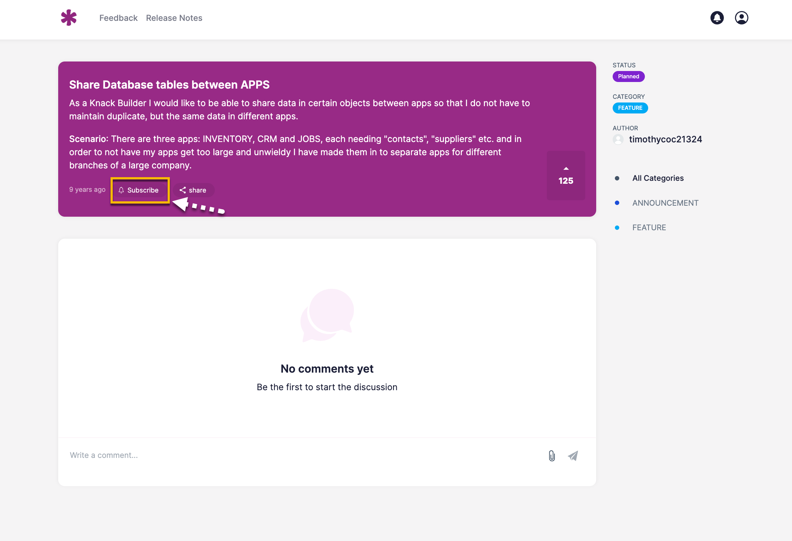Image resolution: width=792 pixels, height=541 pixels.
Task: Click the author avatar beside timothycoc21324
Action: (618, 139)
